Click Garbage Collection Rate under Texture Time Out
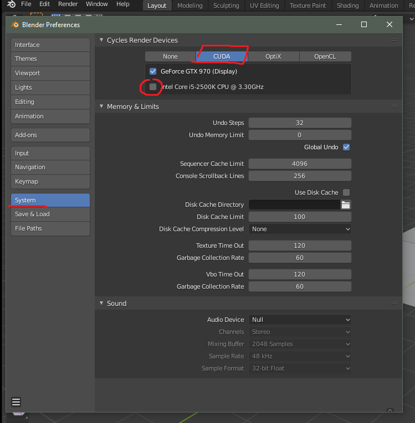 pos(300,258)
